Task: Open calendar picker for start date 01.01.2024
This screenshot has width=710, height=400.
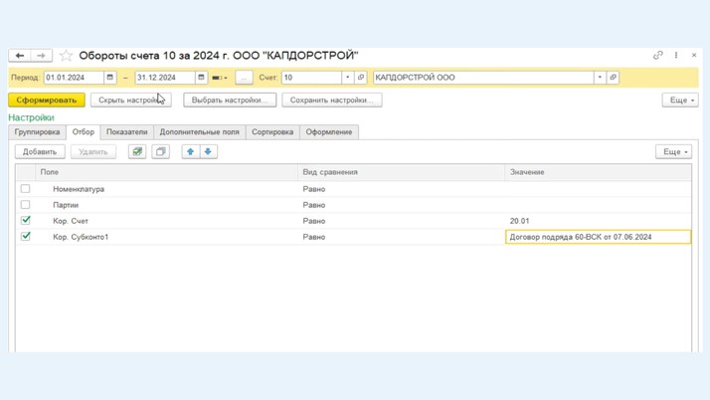Action: (x=110, y=78)
